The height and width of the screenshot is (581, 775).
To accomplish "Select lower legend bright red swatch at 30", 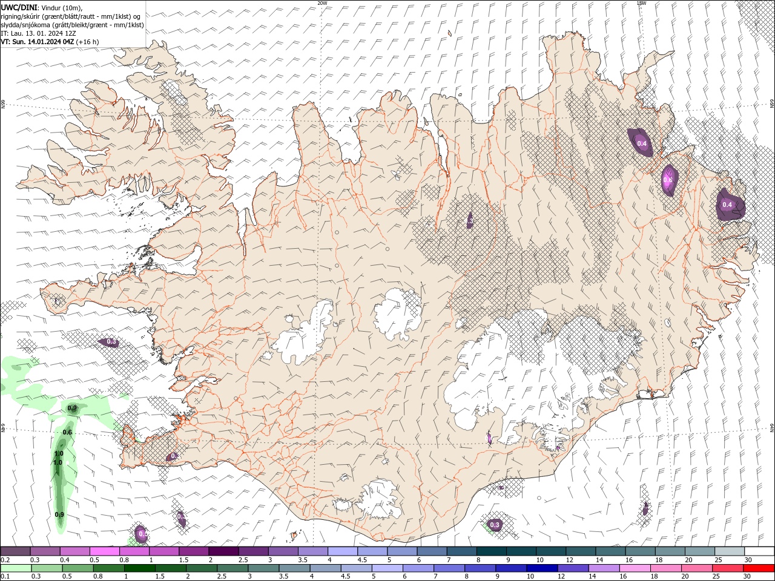I will (x=759, y=568).
